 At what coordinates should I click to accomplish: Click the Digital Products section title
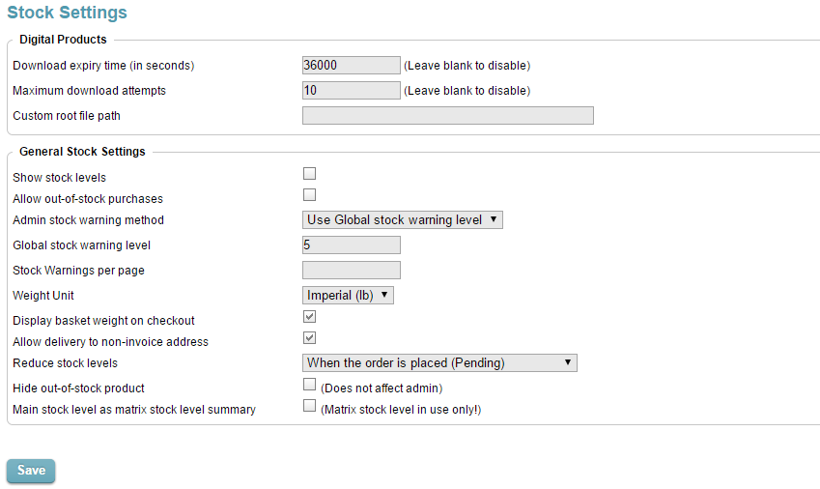click(63, 40)
